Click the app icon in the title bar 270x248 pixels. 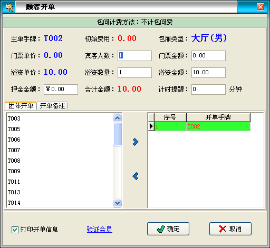click(x=9, y=7)
